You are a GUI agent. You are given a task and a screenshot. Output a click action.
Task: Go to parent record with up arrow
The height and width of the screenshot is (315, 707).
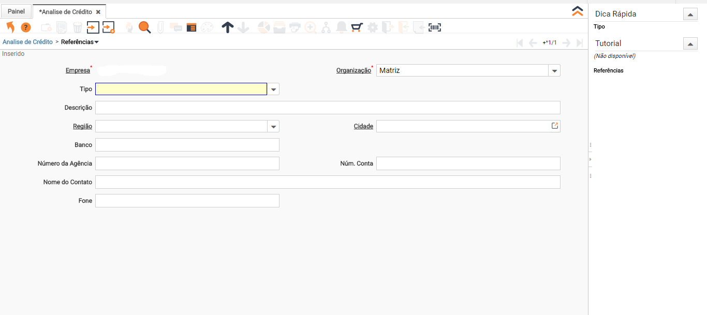coord(227,27)
